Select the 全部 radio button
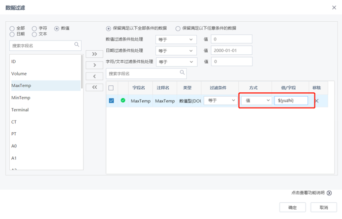342x219 pixels. point(12,29)
